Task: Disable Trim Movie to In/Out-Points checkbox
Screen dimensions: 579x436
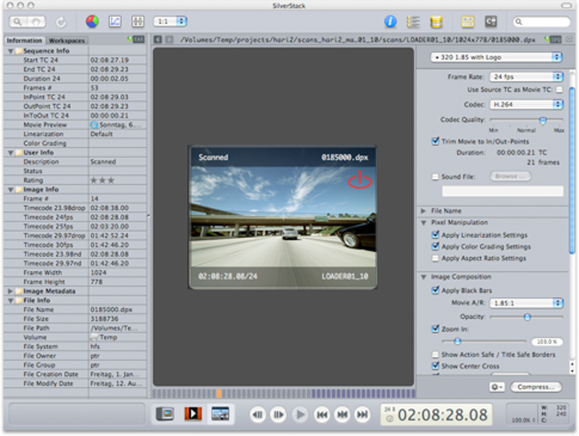Action: pos(435,141)
